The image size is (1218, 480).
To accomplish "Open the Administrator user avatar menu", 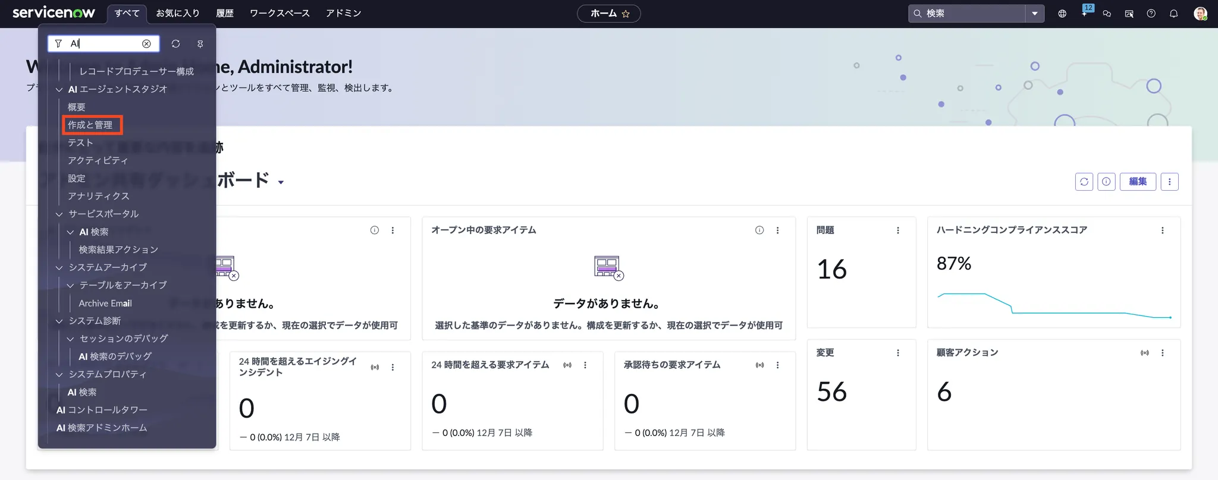I will tap(1200, 13).
